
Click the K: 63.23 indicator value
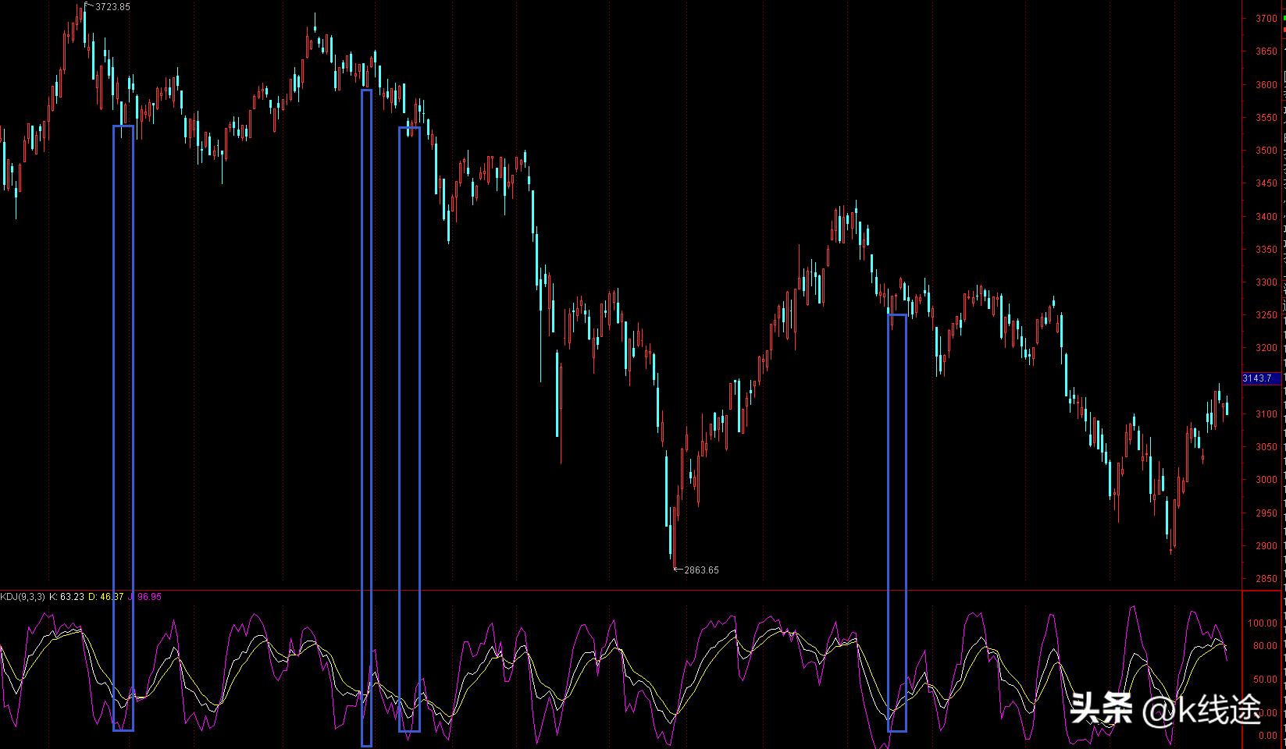[66, 597]
